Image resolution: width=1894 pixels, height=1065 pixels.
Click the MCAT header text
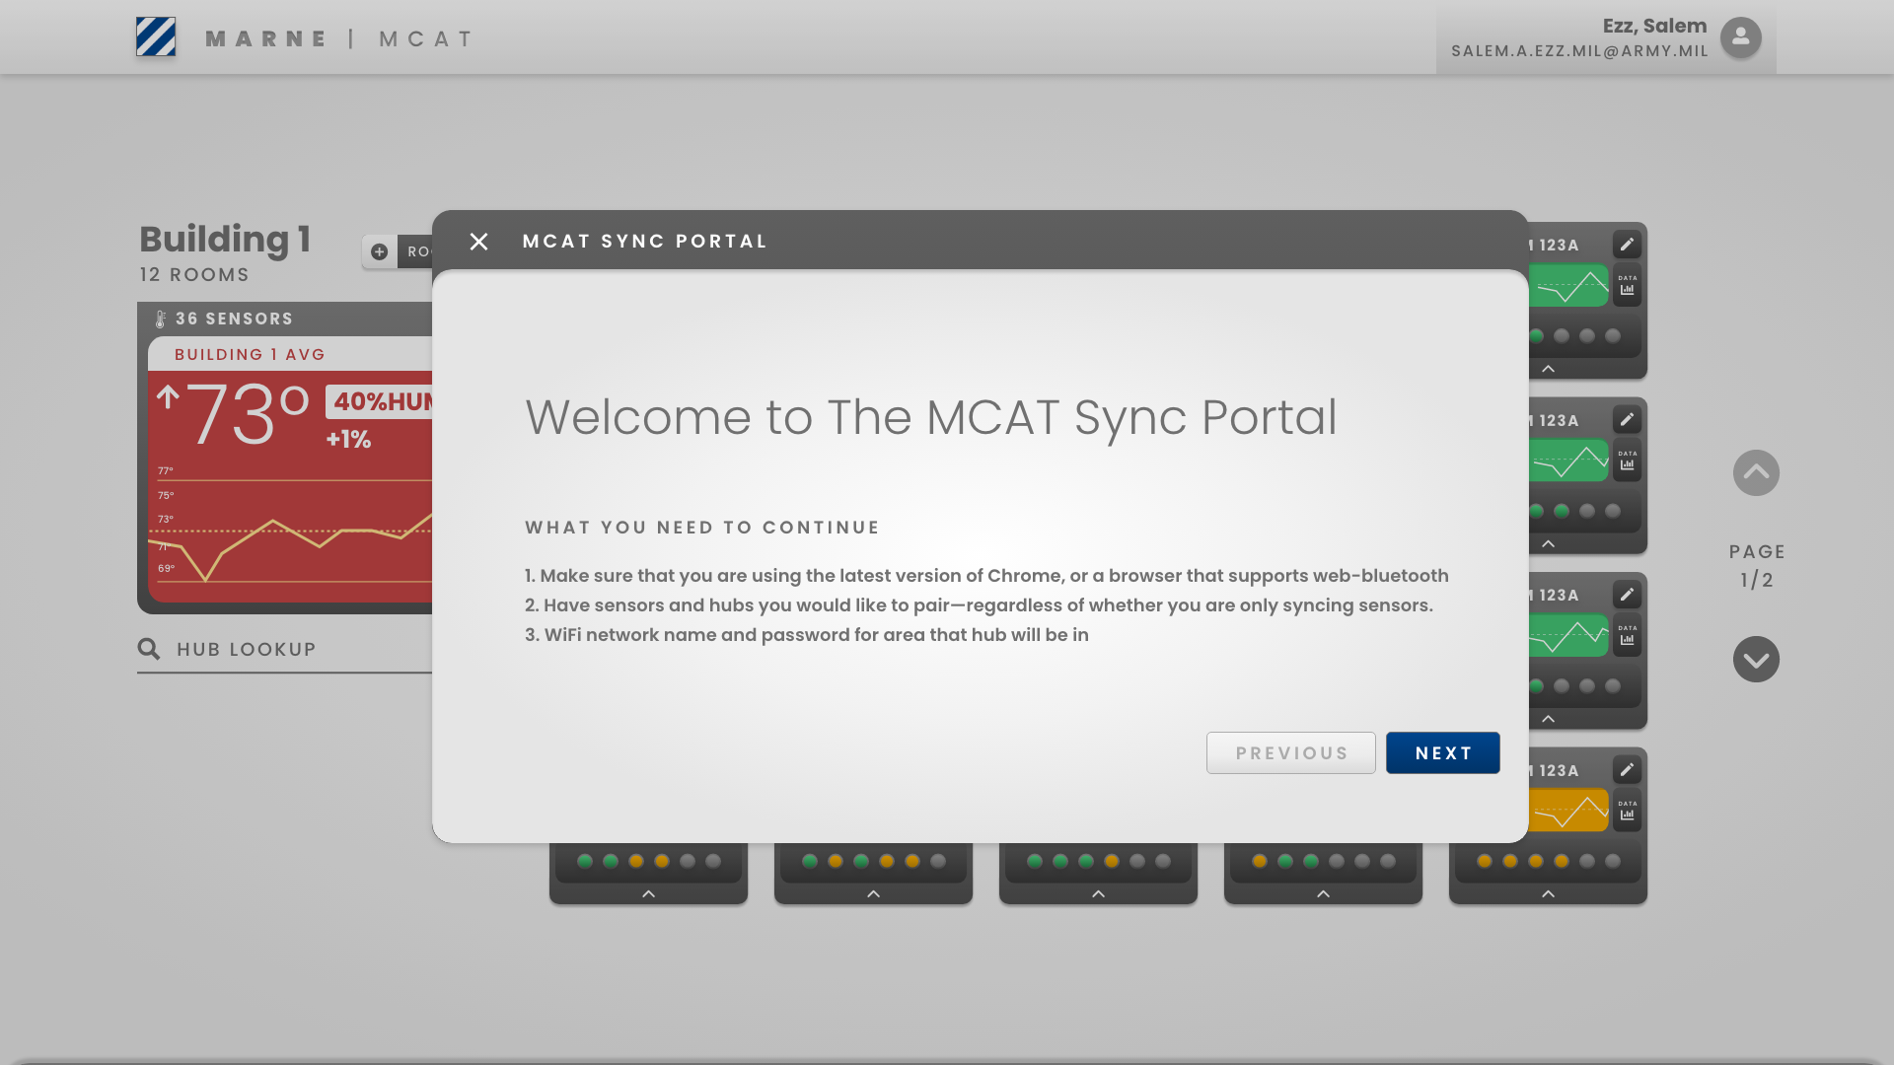point(426,39)
